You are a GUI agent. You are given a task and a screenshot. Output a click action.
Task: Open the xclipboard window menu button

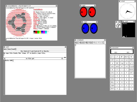[x=75, y=40]
